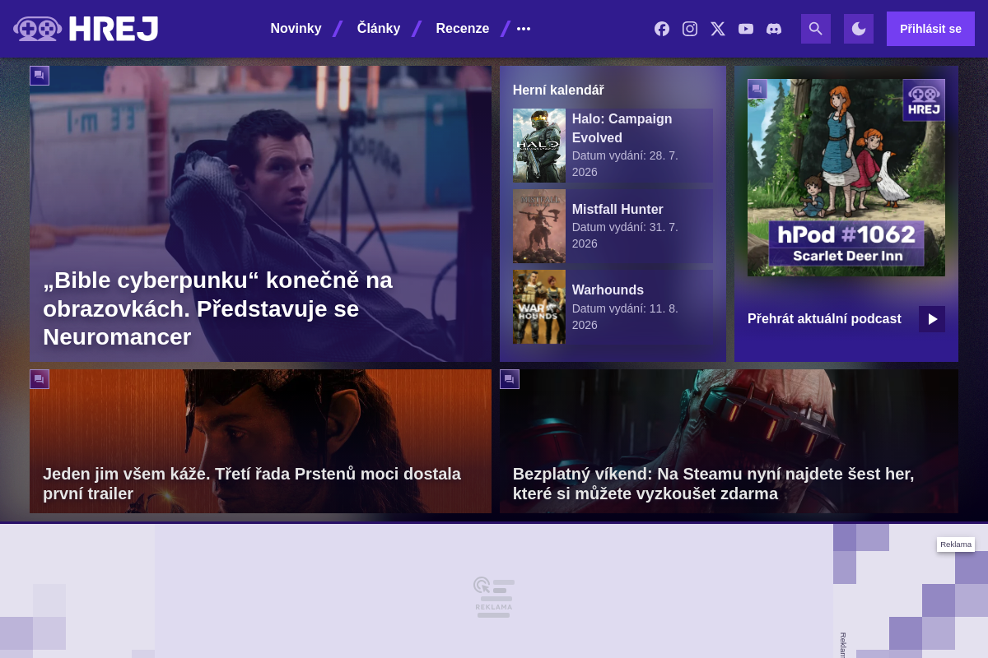The image size is (988, 658).
Task: Open the Warhounds game cover thumbnail
Action: click(539, 307)
